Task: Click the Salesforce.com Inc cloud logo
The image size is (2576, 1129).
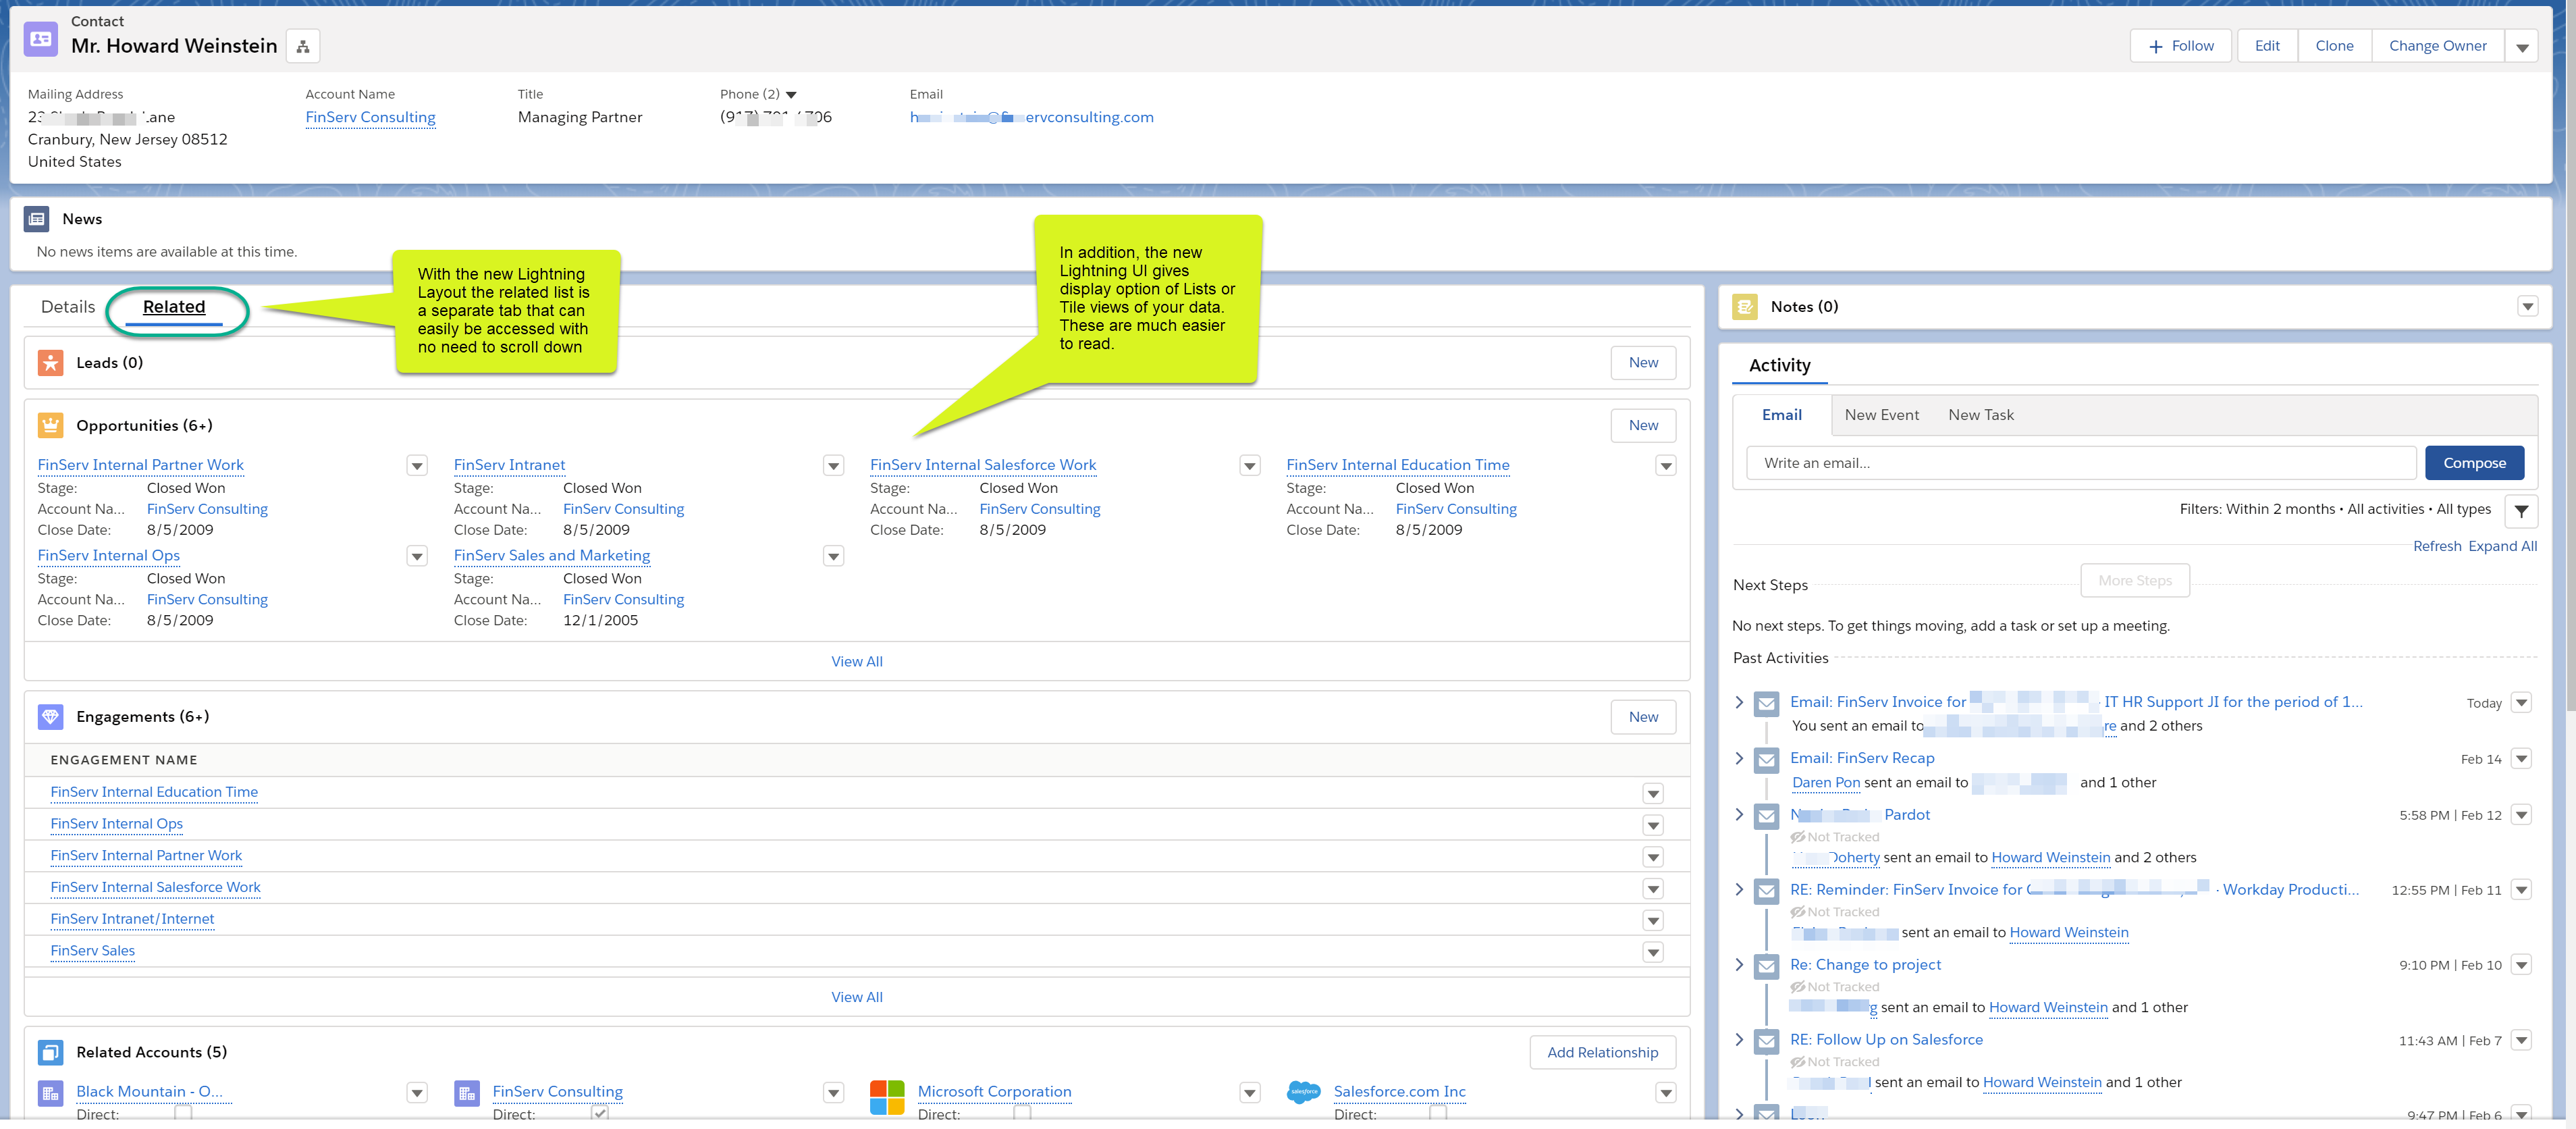Action: (x=1303, y=1092)
